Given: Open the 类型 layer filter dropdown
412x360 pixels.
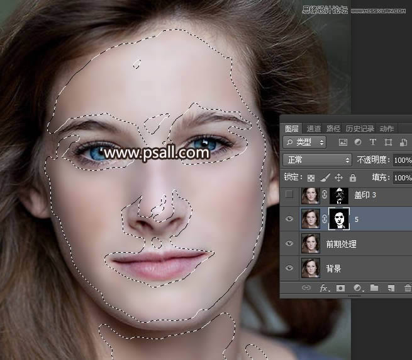Looking at the screenshot, I should (304, 142).
